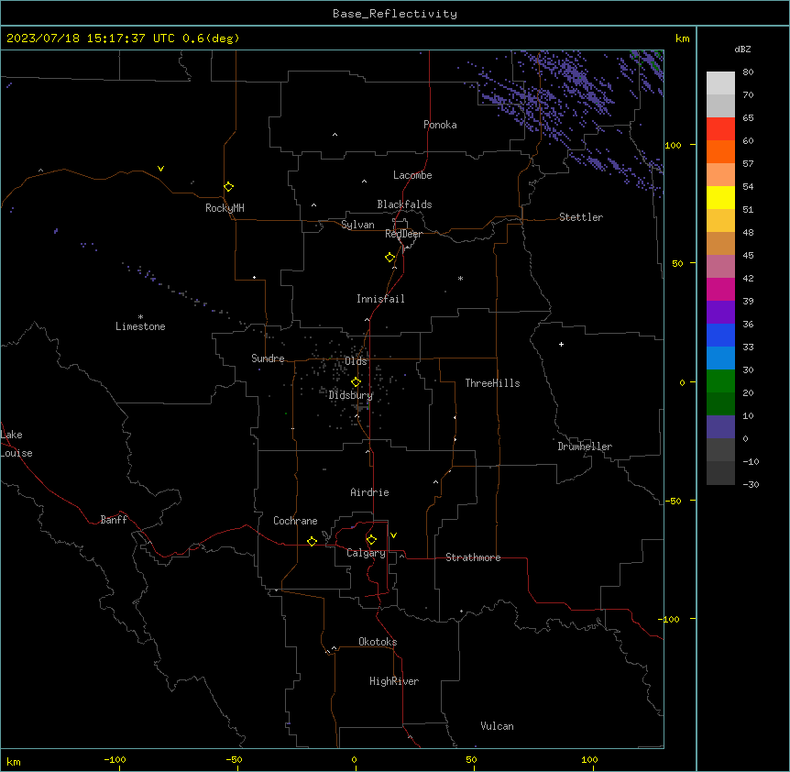Pick the magenta 39-42 dBZ legend swatch
790x772 pixels.
pyautogui.click(x=720, y=290)
